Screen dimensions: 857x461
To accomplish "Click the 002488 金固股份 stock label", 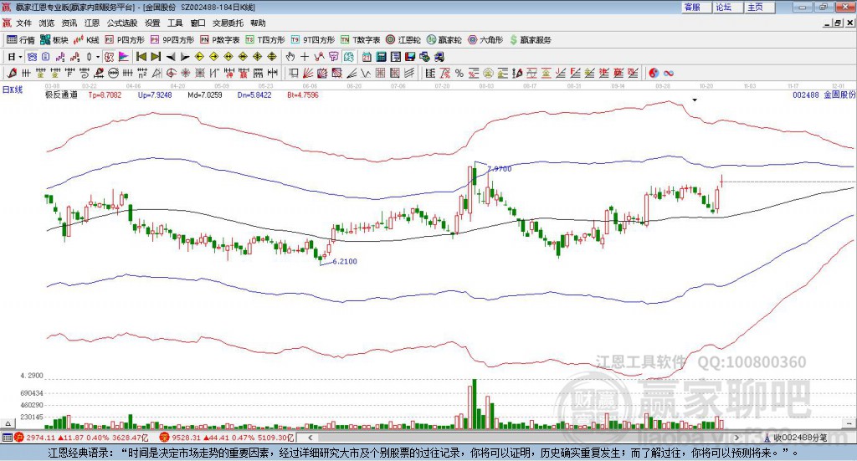I will pyautogui.click(x=824, y=95).
